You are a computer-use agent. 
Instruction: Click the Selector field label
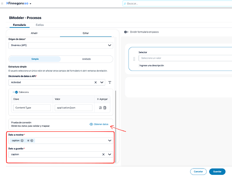(143, 52)
